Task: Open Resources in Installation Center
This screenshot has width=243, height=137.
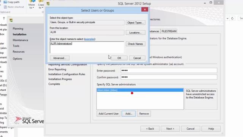Action: click(x=19, y=52)
